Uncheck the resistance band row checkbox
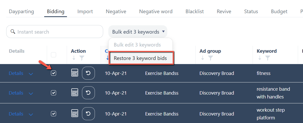 pyautogui.click(x=54, y=93)
